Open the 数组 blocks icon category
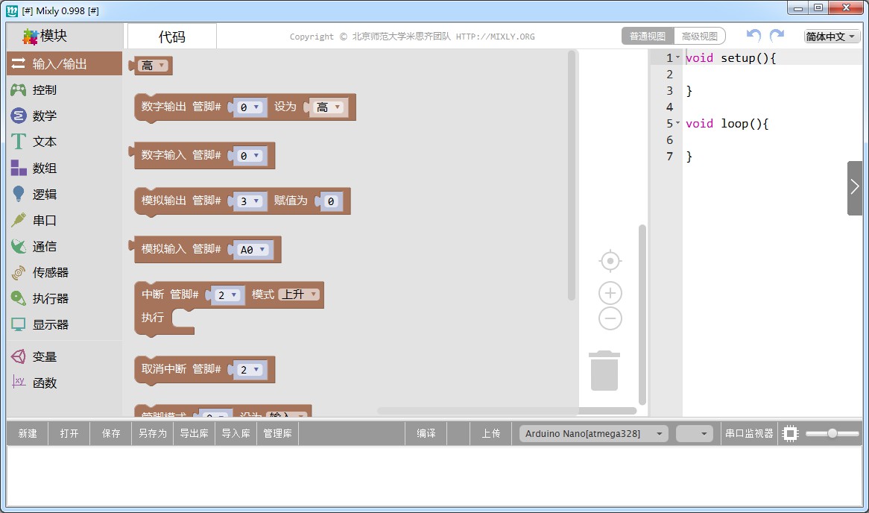 pyautogui.click(x=19, y=168)
